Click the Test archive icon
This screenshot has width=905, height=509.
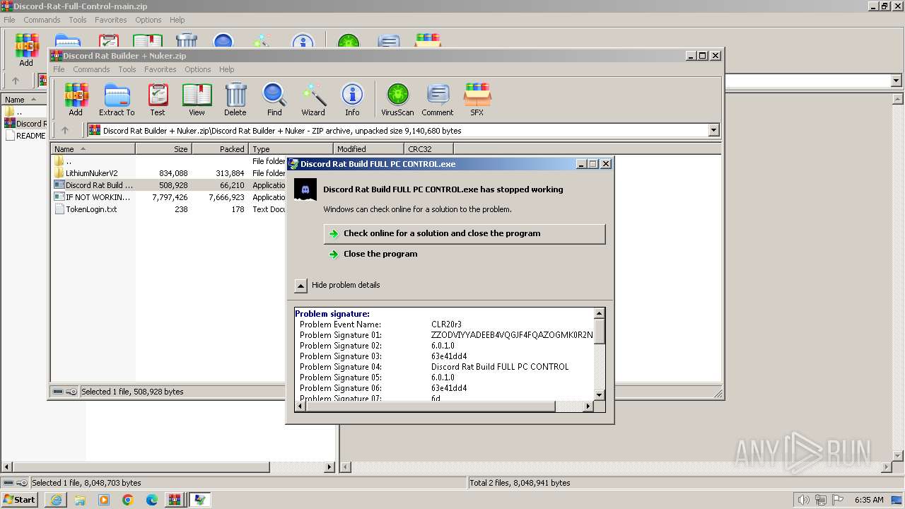click(157, 99)
